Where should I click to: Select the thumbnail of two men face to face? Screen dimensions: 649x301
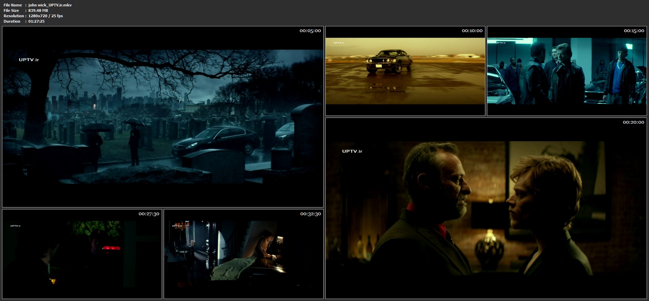(486, 208)
